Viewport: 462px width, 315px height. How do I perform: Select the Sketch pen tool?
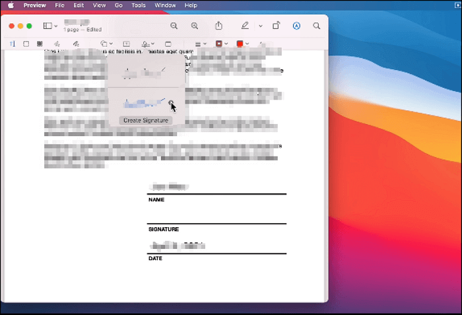click(x=57, y=44)
